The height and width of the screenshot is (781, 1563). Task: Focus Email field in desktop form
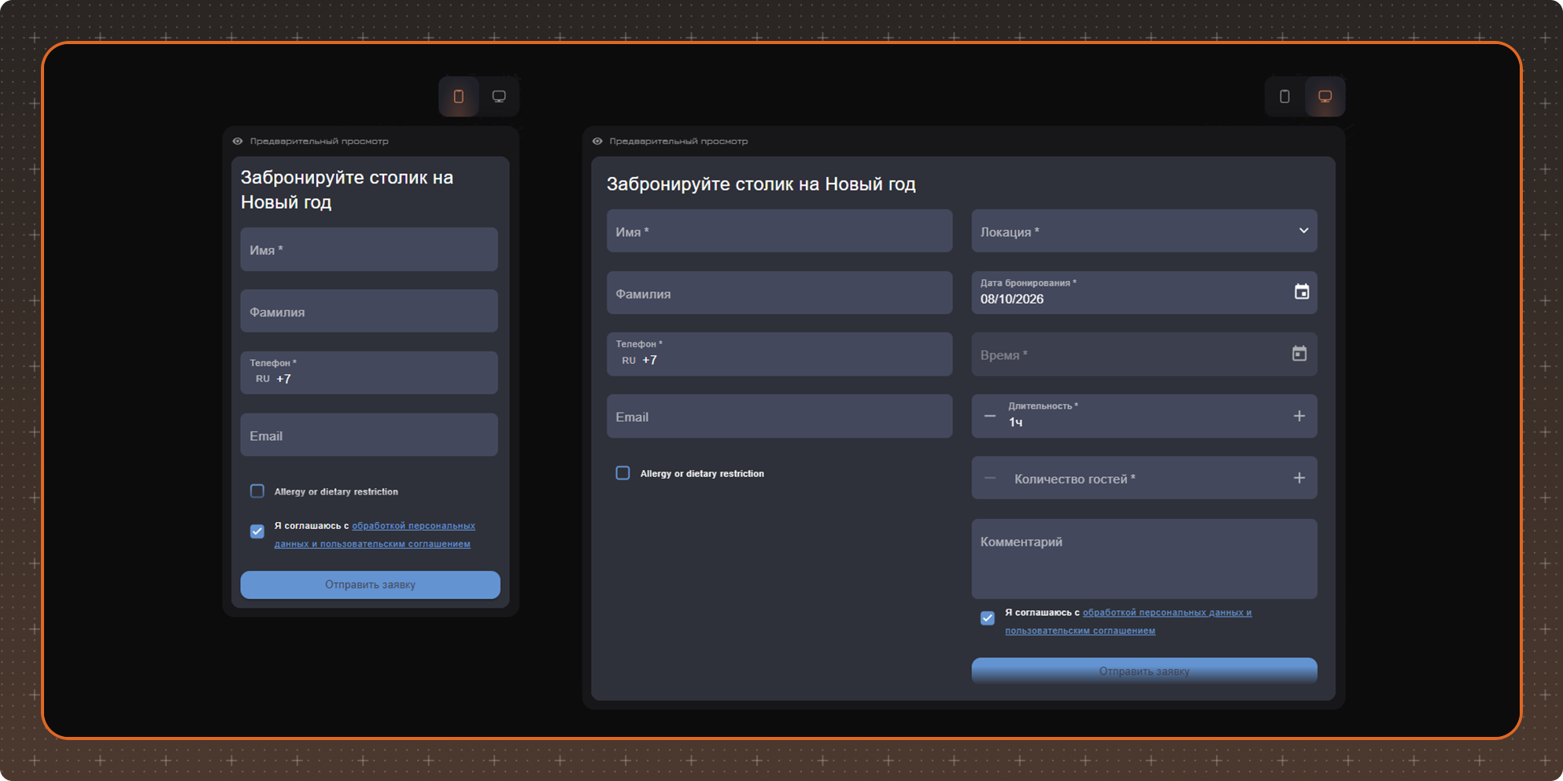pos(779,416)
